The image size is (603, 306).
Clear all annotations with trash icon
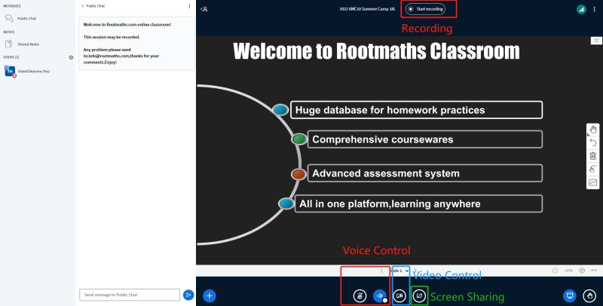592,156
